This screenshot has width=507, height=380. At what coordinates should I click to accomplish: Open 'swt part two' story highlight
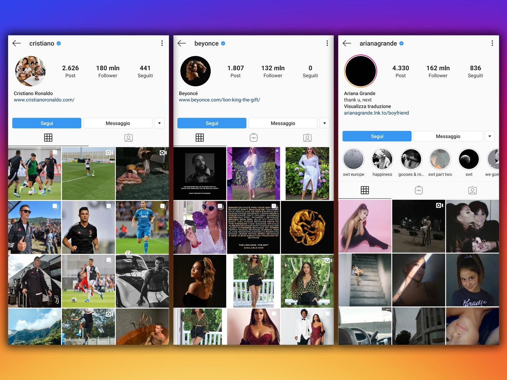pos(440,159)
